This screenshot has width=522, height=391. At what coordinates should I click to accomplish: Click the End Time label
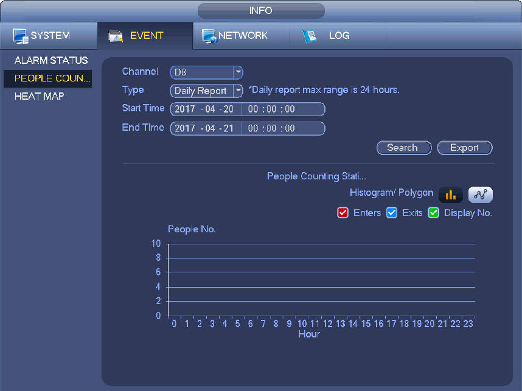click(143, 128)
